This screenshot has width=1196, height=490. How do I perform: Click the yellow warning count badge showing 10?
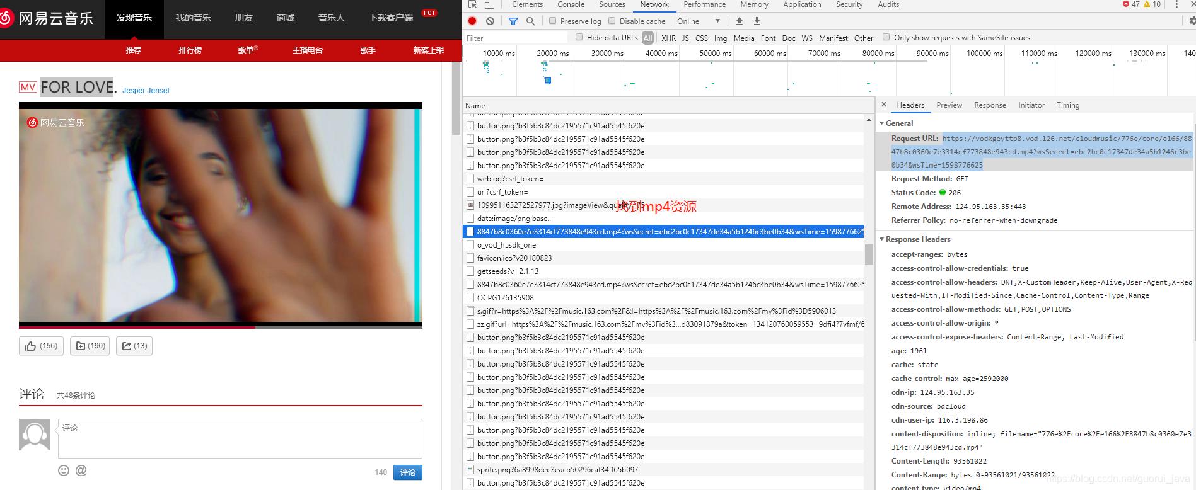pyautogui.click(x=1152, y=4)
